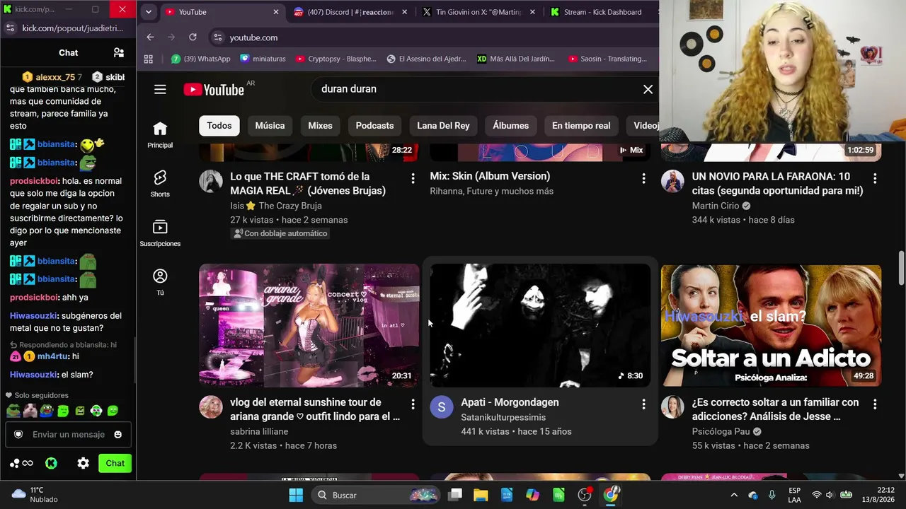
Task: Switch to the Discord tab
Action: (351, 12)
